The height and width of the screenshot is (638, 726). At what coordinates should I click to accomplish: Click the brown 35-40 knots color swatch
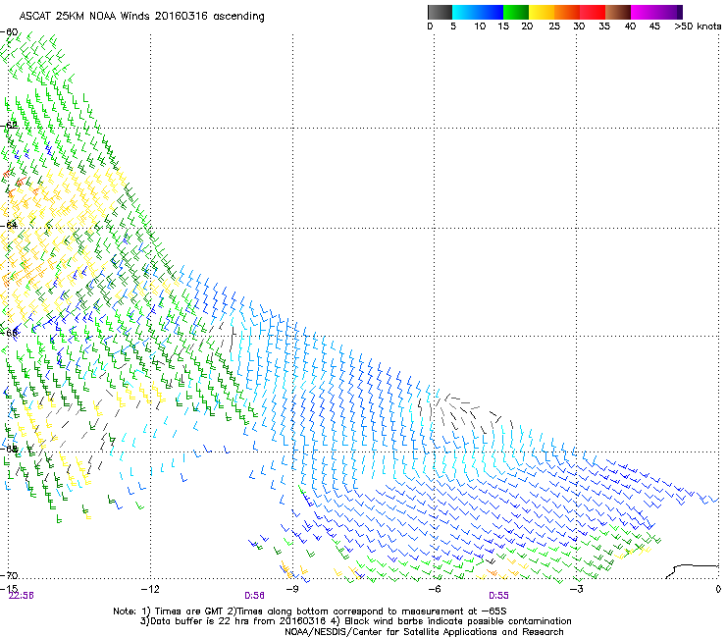point(618,12)
